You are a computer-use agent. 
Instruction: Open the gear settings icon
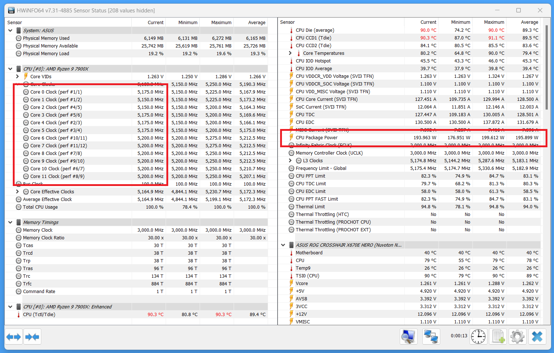pyautogui.click(x=517, y=337)
